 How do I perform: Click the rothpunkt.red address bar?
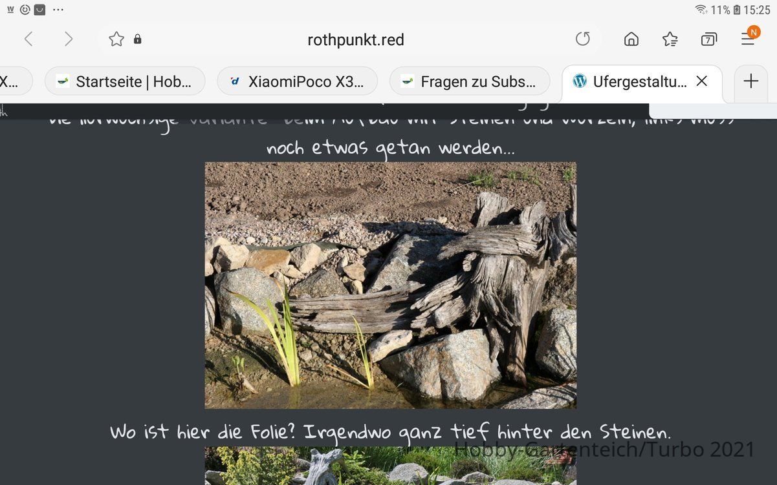click(356, 39)
